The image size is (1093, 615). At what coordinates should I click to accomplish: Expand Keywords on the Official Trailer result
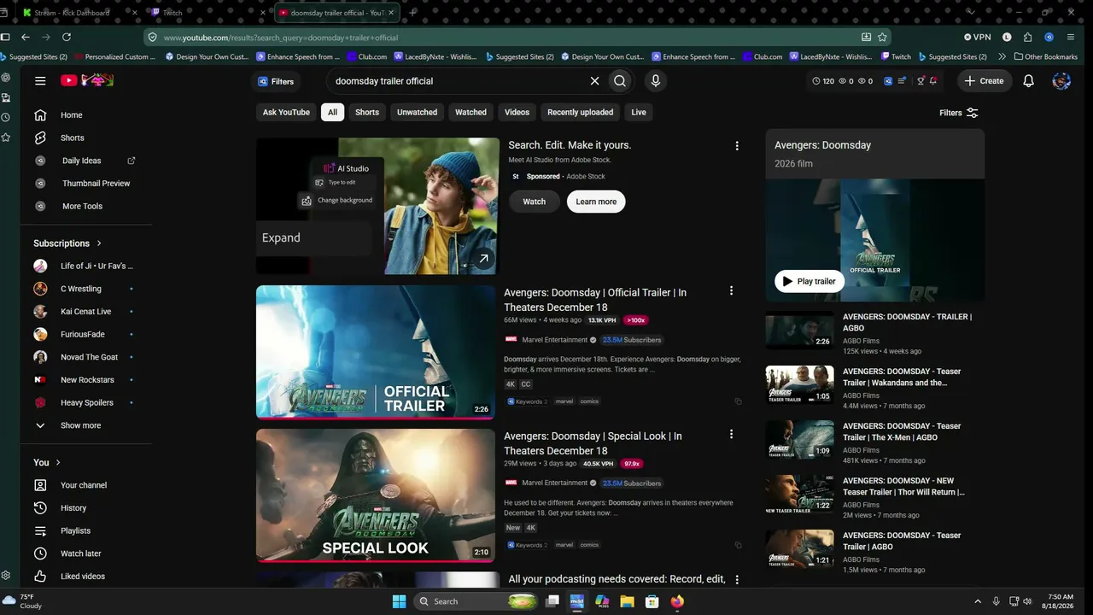tap(526, 401)
